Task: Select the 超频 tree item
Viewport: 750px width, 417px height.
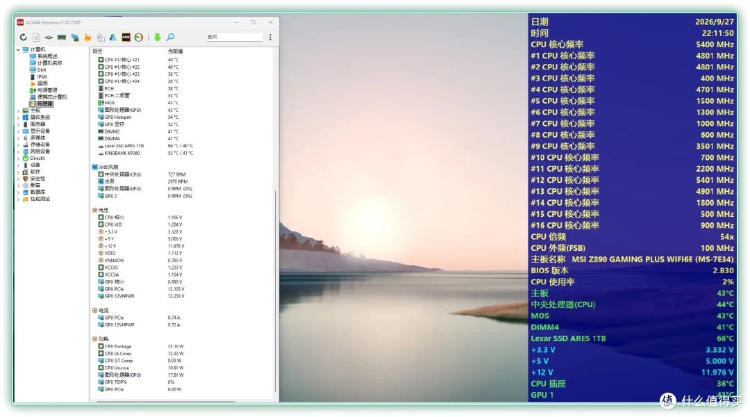Action: click(x=42, y=83)
